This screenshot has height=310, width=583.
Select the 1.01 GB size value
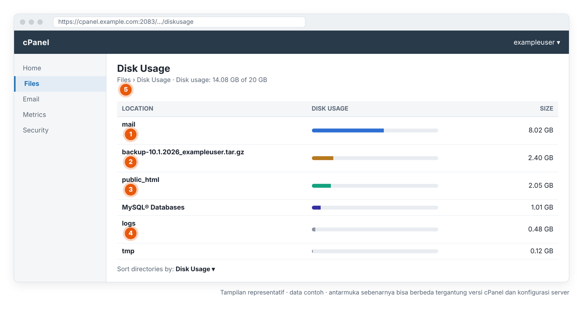coord(542,207)
